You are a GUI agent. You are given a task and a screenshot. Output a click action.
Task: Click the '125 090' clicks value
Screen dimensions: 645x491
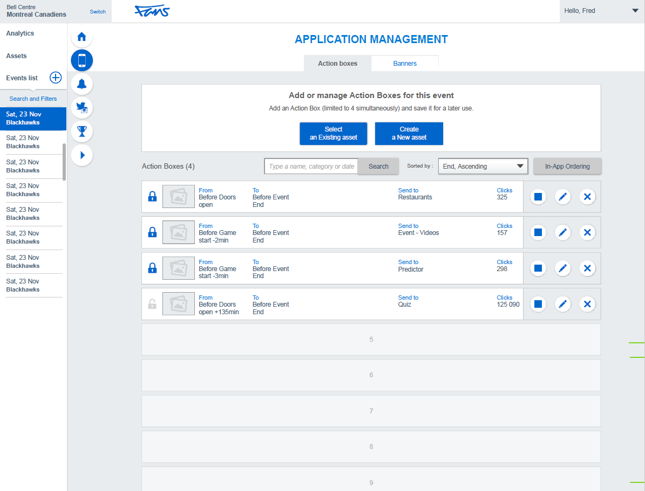pyautogui.click(x=508, y=305)
